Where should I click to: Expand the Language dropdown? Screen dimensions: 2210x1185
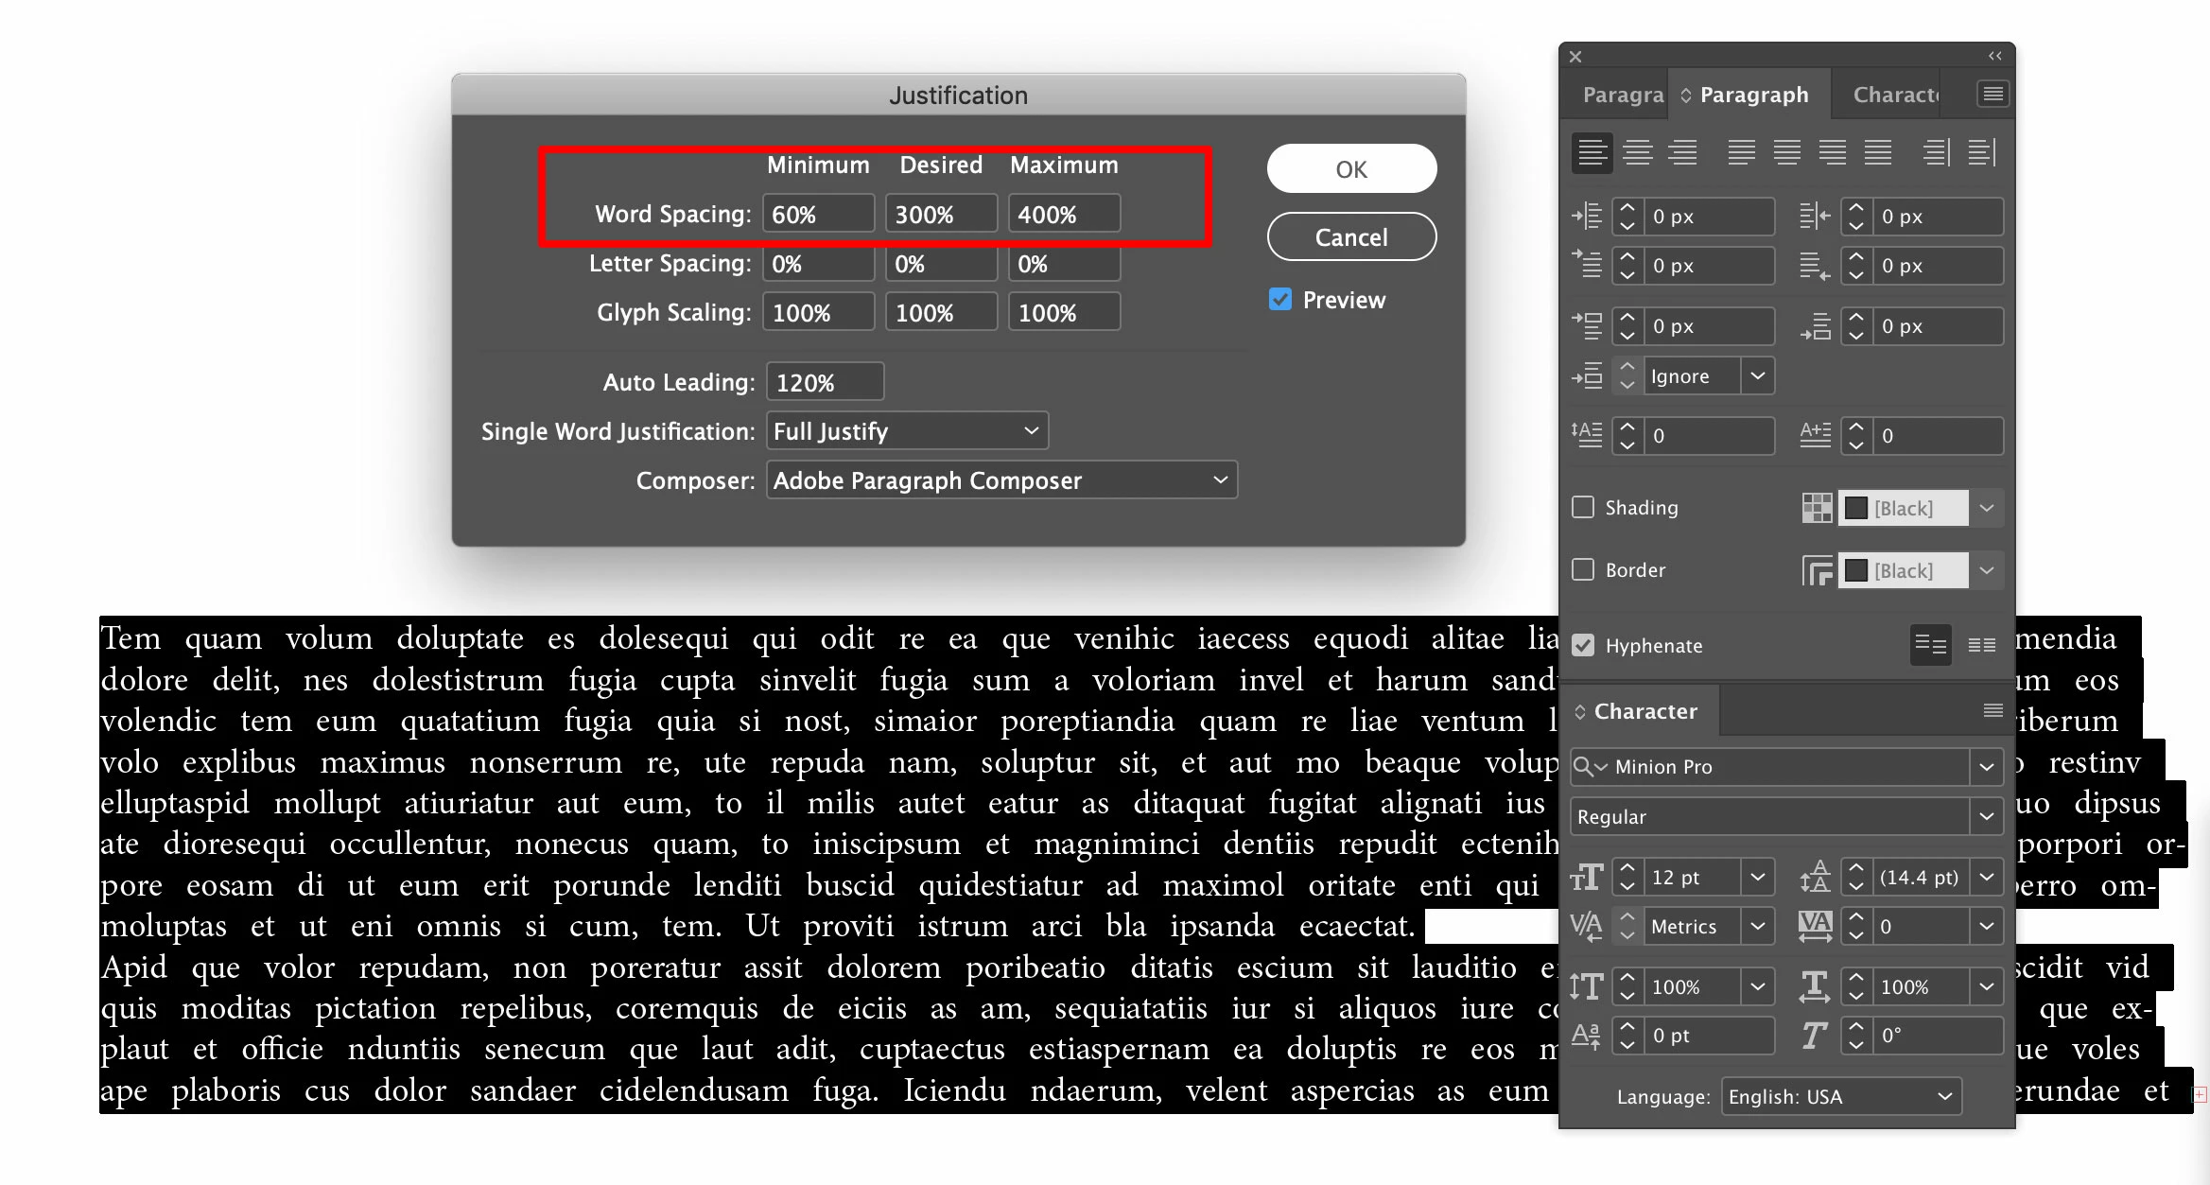point(1840,1096)
